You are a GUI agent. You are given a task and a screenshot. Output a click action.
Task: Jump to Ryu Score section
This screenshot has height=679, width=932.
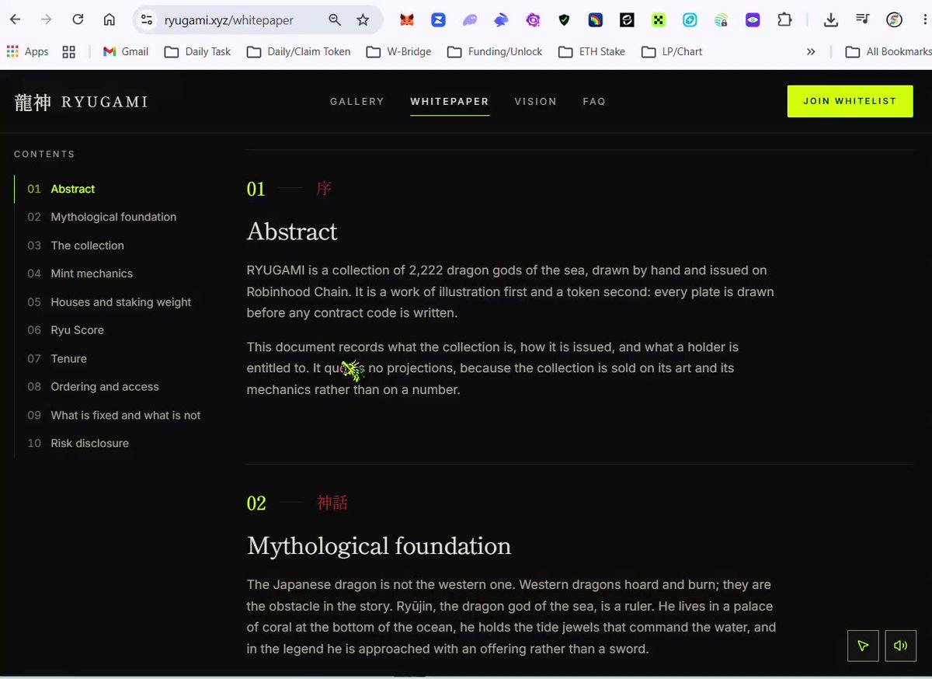coord(77,330)
